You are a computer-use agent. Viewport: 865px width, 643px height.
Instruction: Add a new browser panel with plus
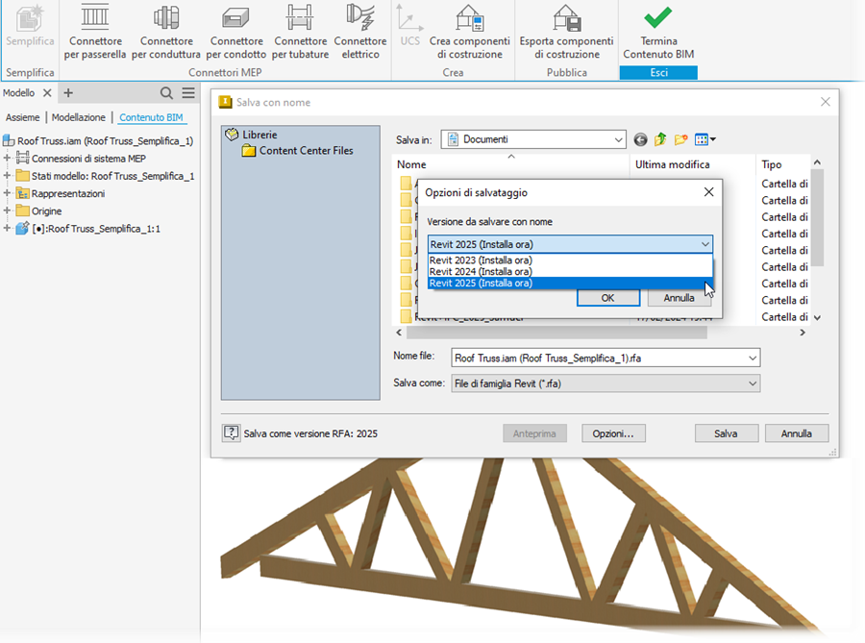pos(68,92)
